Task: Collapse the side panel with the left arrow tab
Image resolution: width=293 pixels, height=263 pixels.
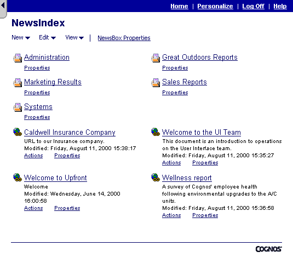Action: tap(3, 8)
